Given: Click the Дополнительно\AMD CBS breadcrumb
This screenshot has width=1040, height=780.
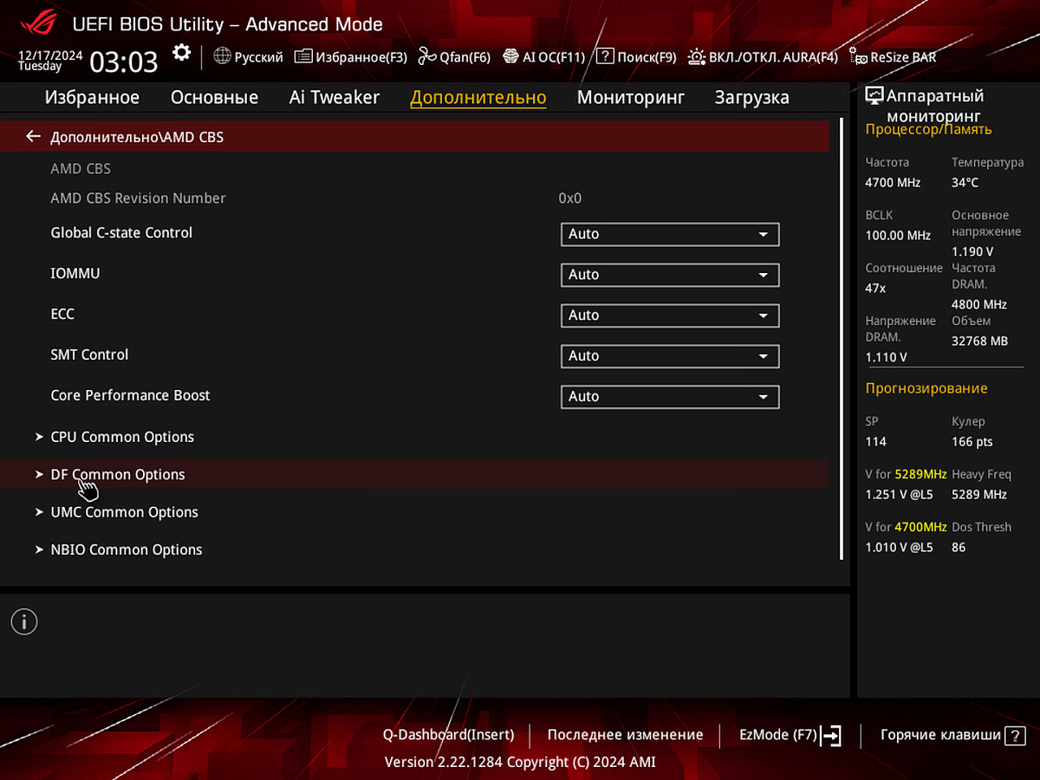Looking at the screenshot, I should point(137,137).
